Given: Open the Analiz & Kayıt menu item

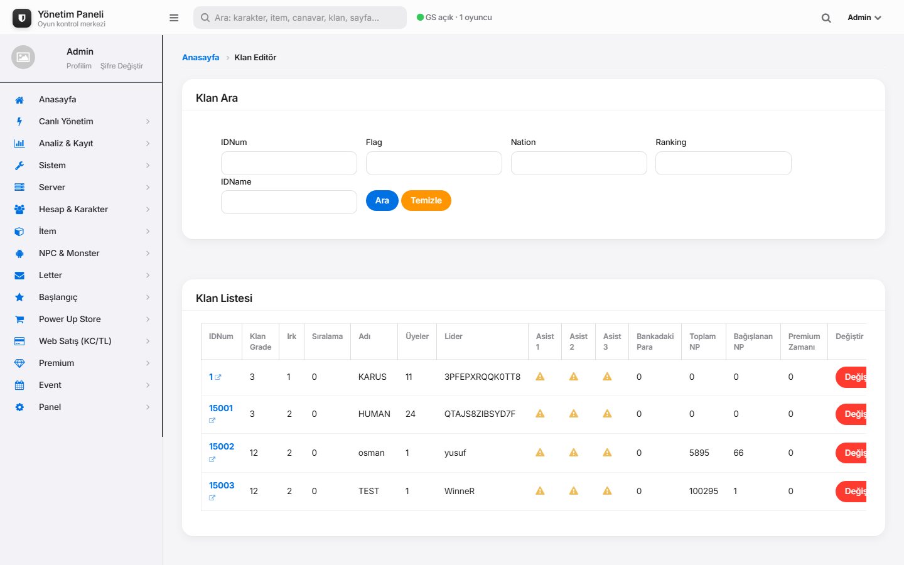Looking at the screenshot, I should [81, 144].
